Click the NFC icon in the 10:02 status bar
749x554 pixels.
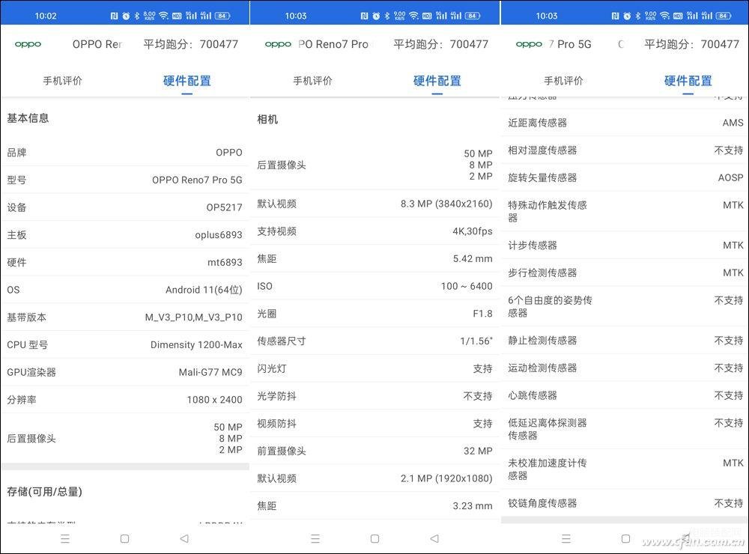coord(114,16)
